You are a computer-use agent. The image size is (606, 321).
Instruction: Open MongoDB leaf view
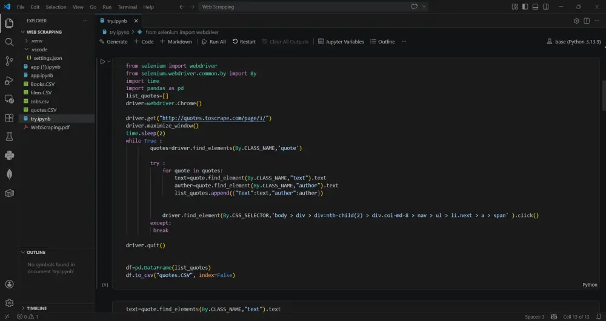pos(9,175)
